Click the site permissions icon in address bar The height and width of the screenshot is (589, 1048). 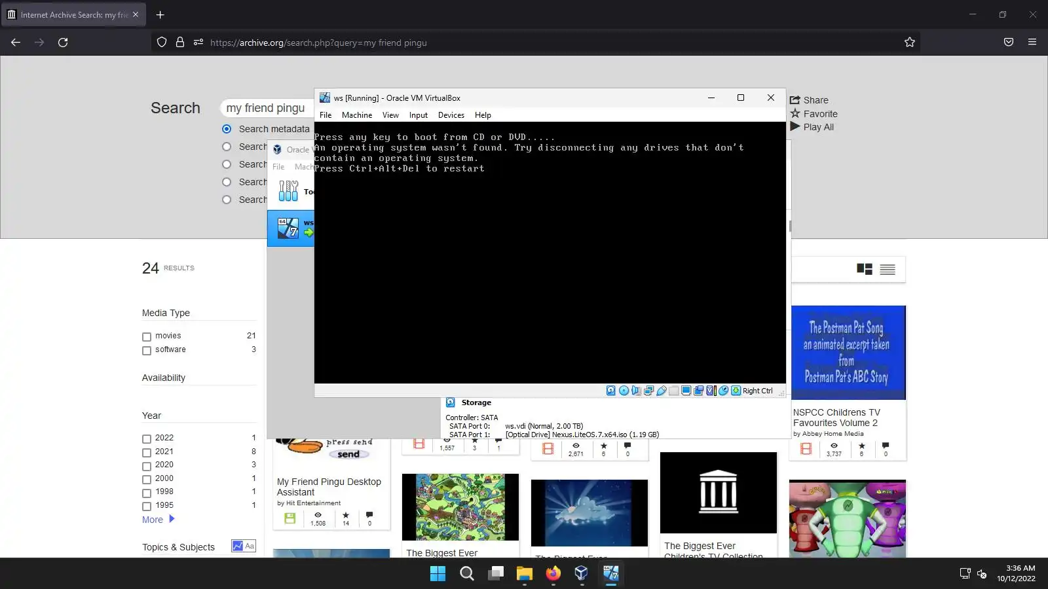[x=198, y=43]
